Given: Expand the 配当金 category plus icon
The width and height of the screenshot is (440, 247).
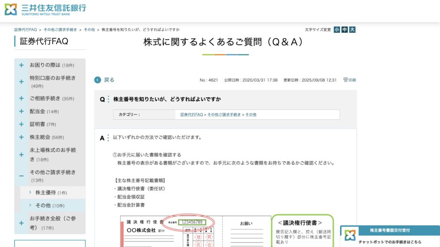Looking at the screenshot, I should tap(21, 111).
